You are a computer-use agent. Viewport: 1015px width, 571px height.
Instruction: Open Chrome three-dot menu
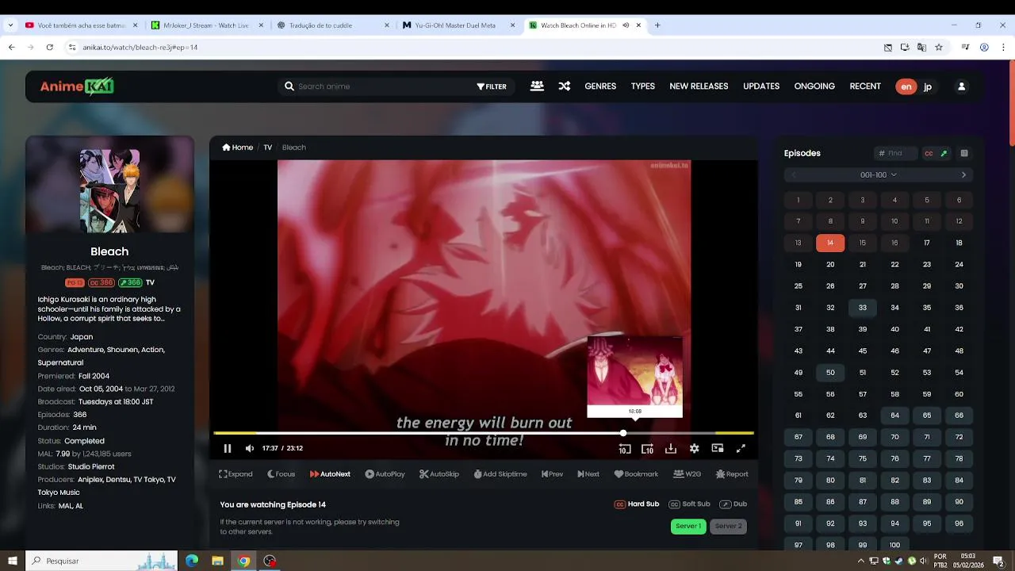point(1004,48)
